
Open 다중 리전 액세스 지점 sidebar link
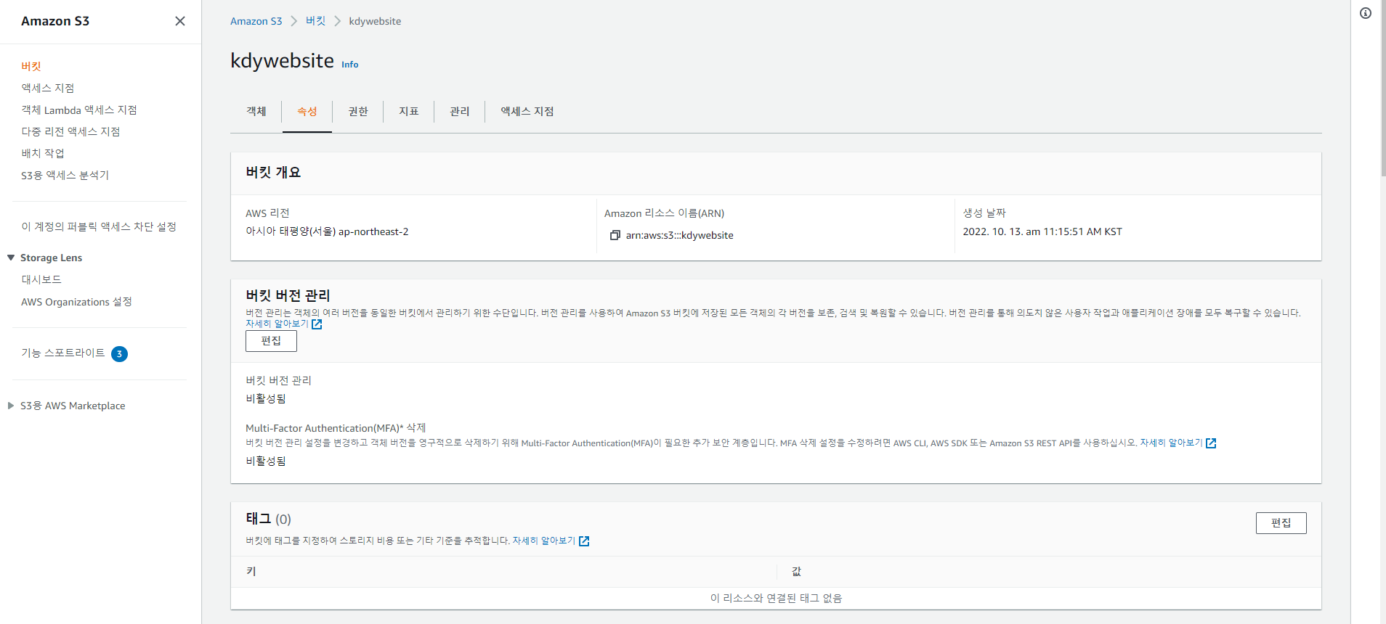pos(70,131)
